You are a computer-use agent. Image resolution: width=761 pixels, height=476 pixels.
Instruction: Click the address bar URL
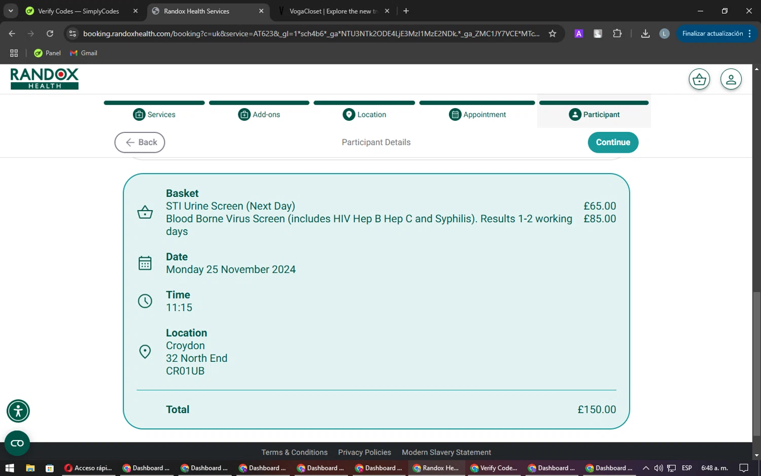(x=311, y=33)
